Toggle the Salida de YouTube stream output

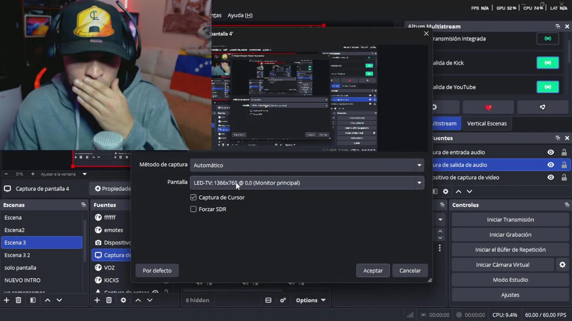point(548,87)
